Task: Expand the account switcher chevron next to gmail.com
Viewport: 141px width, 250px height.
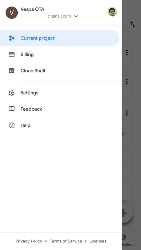Action: pos(76,16)
